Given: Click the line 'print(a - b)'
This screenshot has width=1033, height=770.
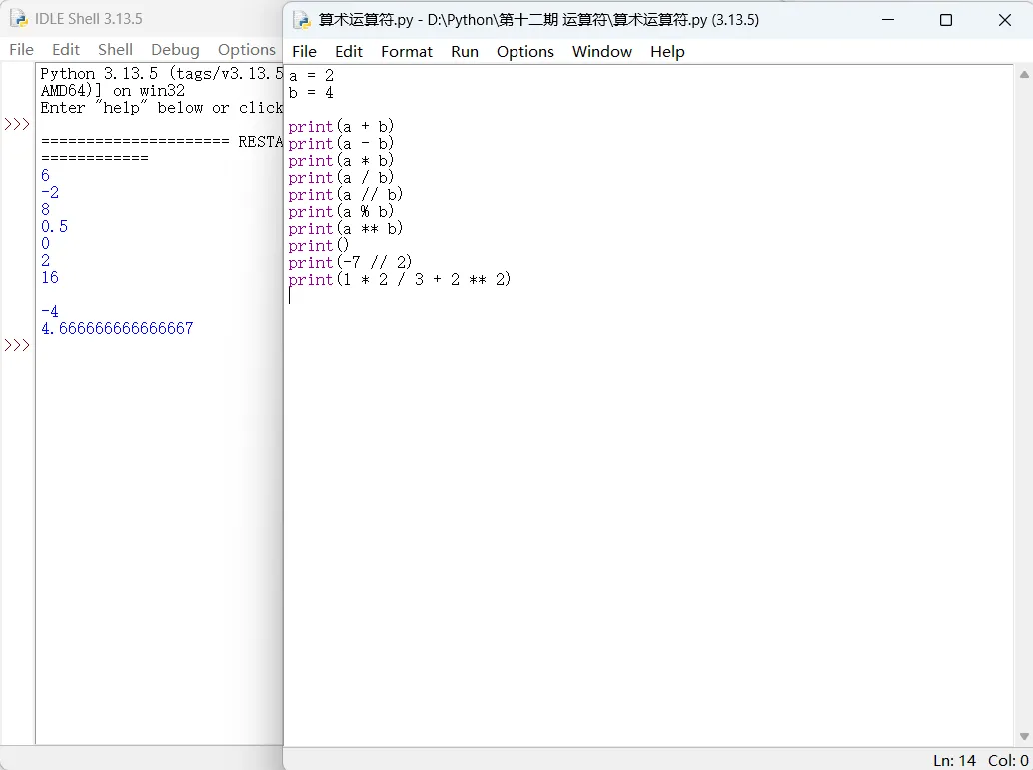Looking at the screenshot, I should (x=341, y=143).
